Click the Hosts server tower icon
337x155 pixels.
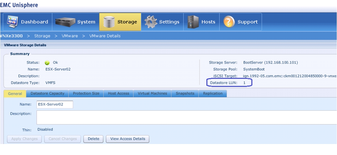click(x=193, y=22)
